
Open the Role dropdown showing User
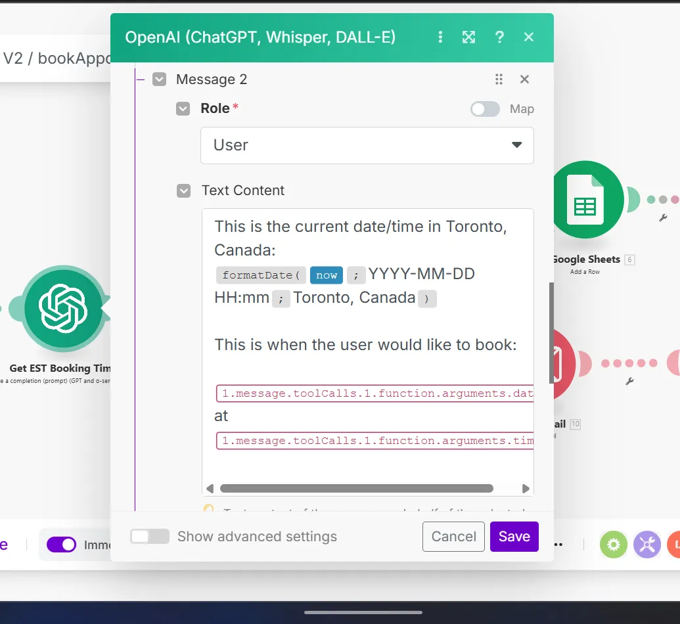pos(367,145)
